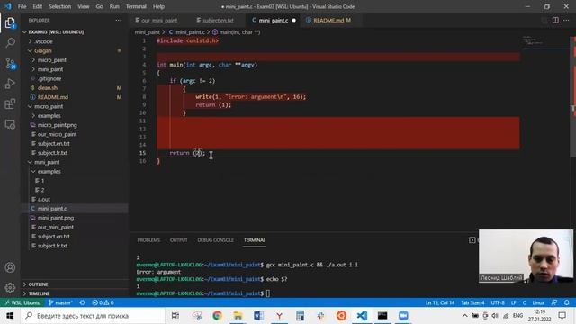Image resolution: width=576 pixels, height=324 pixels.
Task: Change UTF-8 encoding in status bar
Action: point(498,302)
